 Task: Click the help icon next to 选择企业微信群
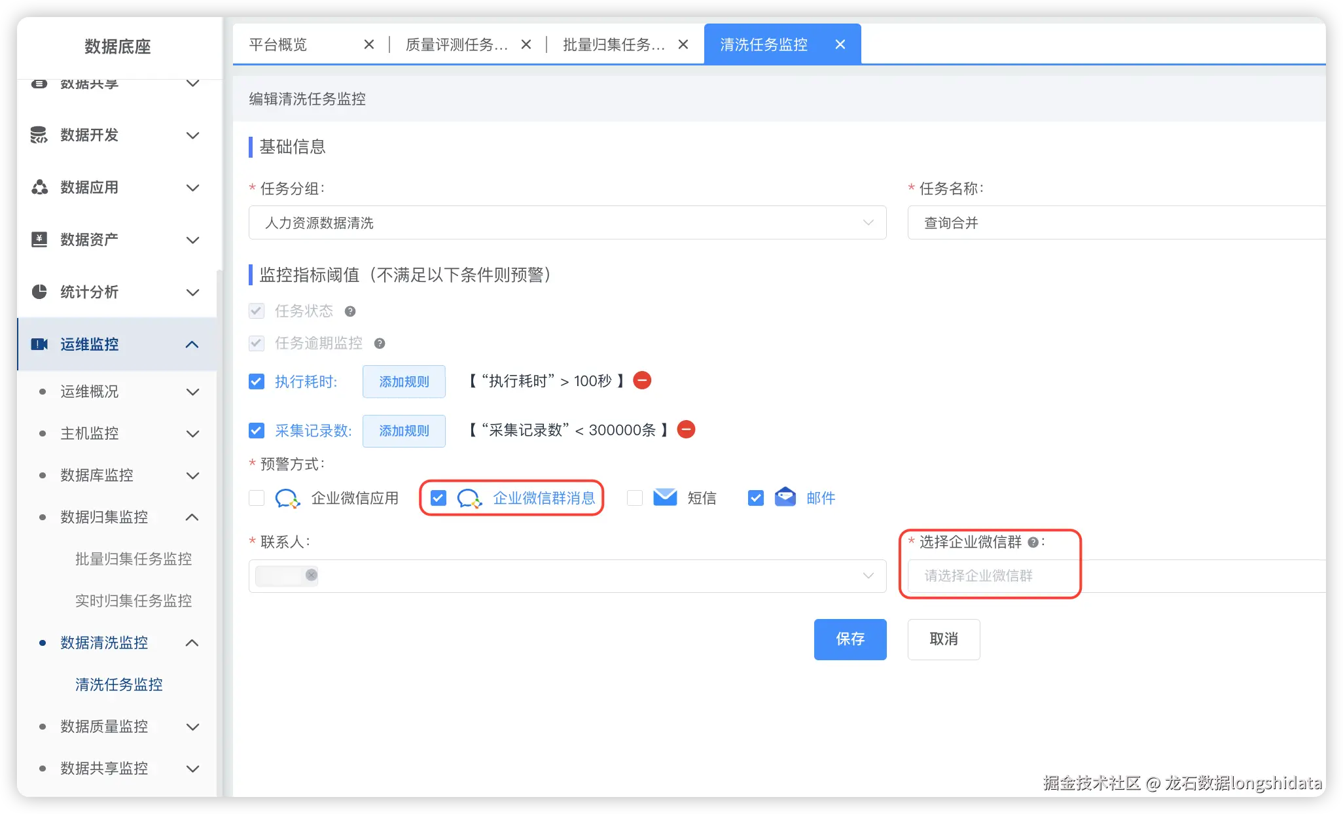[1033, 542]
